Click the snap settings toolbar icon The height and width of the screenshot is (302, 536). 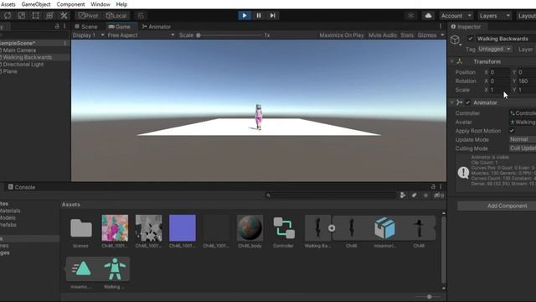[x=141, y=16]
